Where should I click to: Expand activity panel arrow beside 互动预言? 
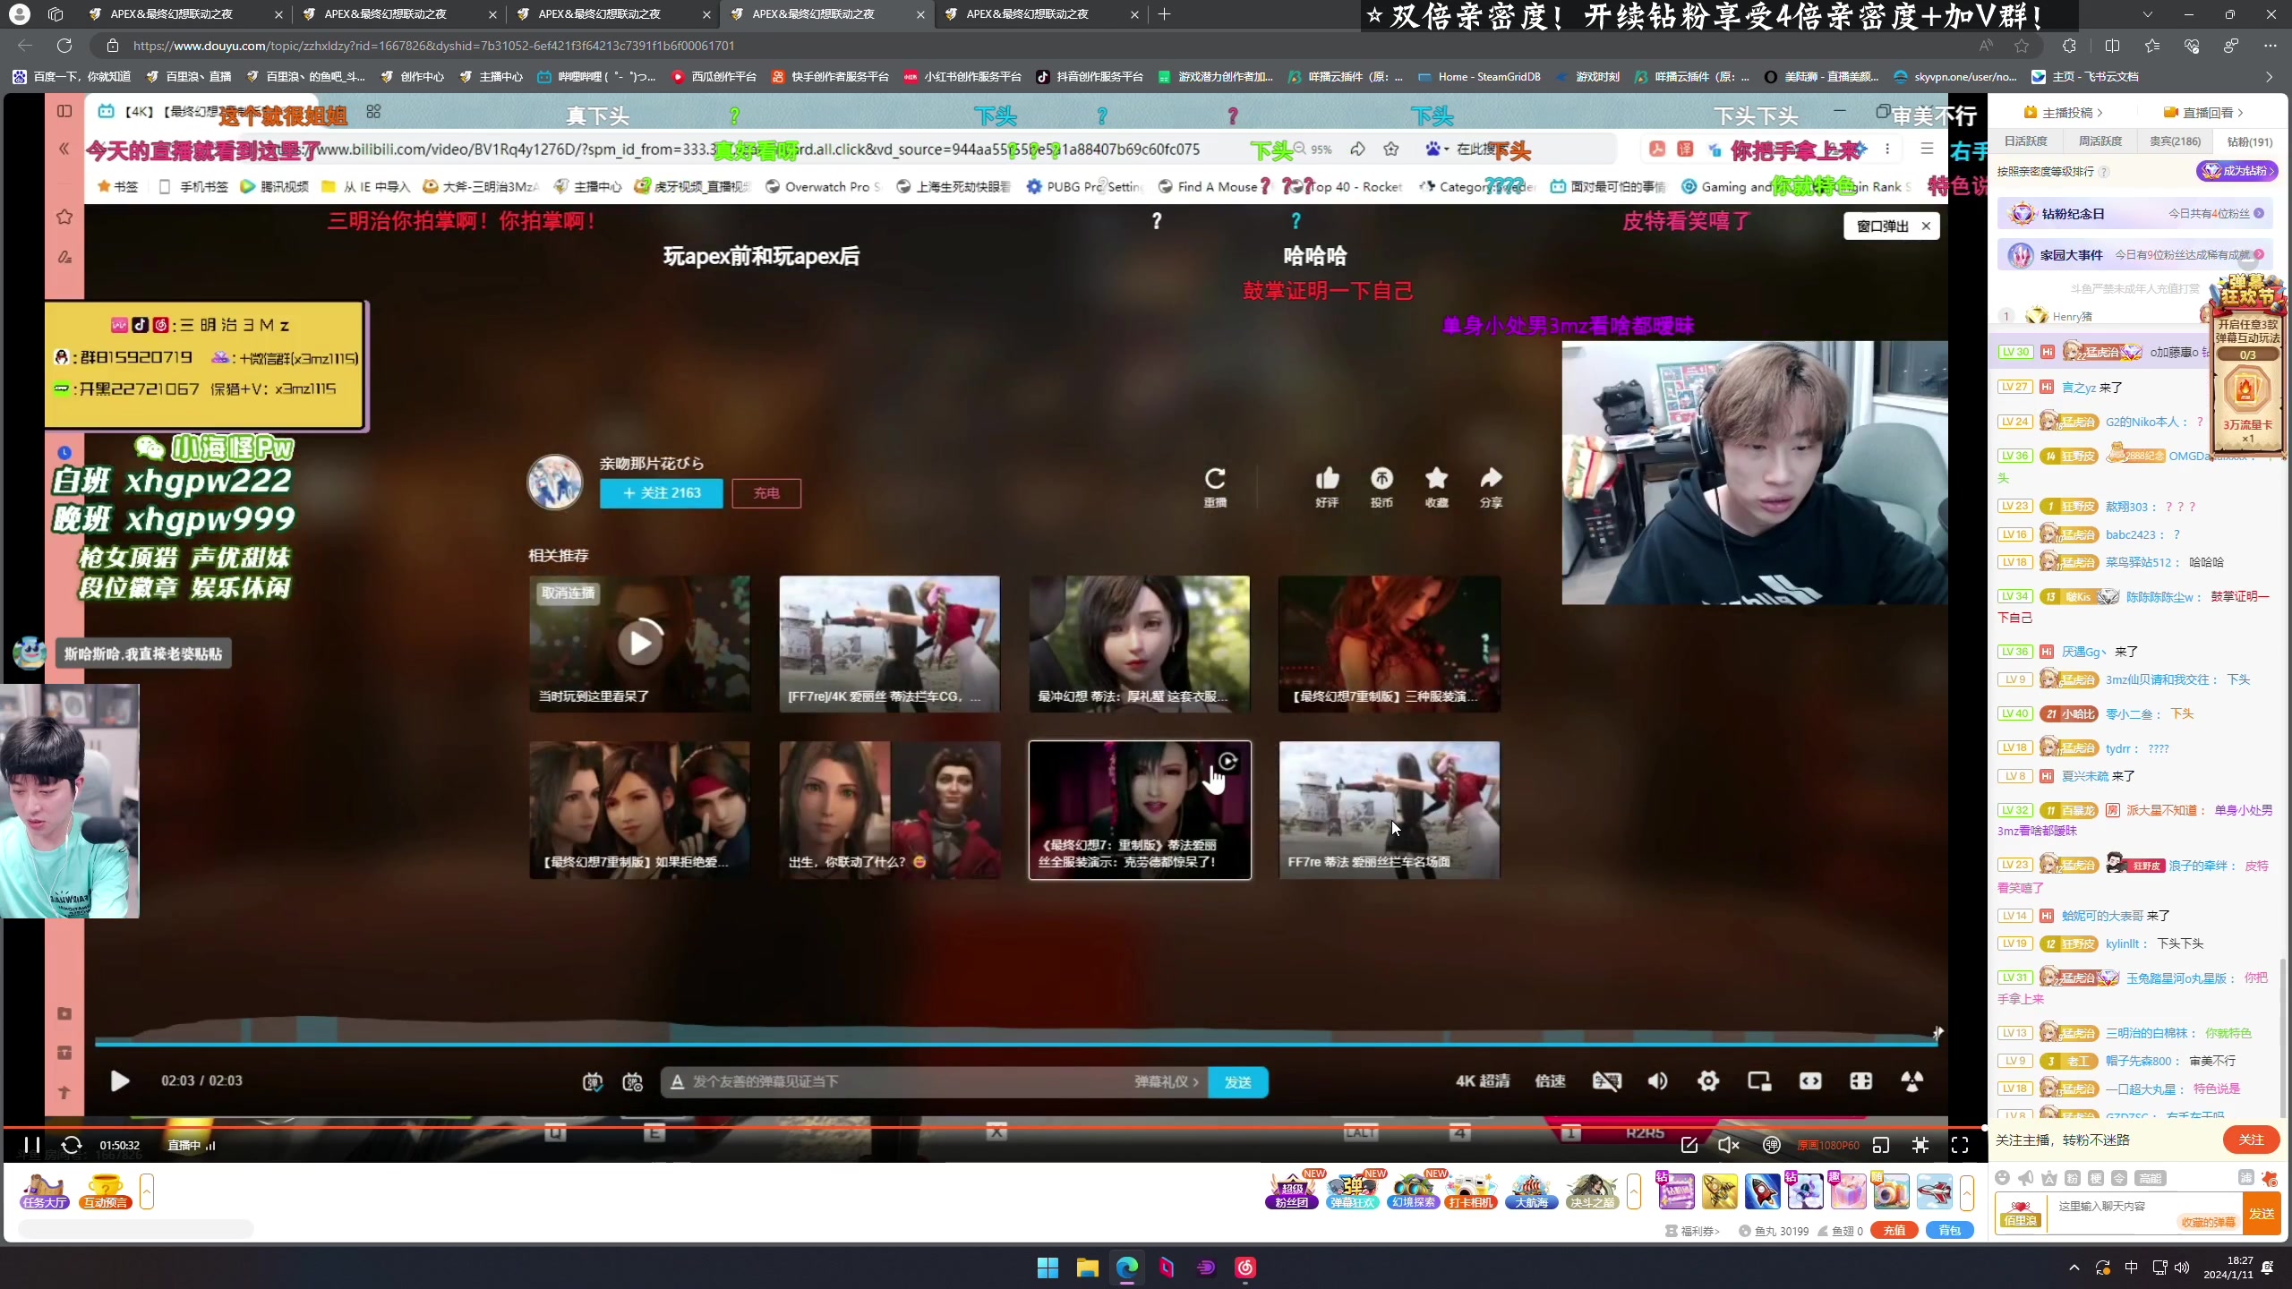tap(147, 1191)
